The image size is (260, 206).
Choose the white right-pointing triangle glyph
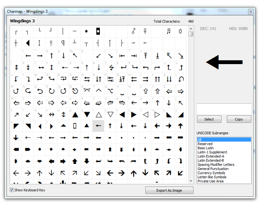coord(157,114)
